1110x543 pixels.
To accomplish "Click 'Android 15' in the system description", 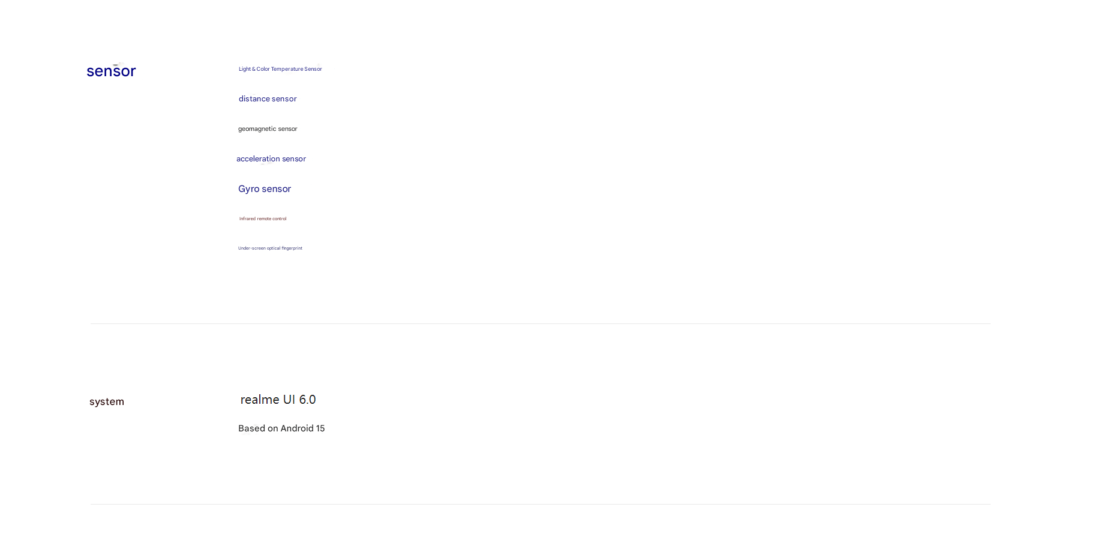I will [x=302, y=428].
